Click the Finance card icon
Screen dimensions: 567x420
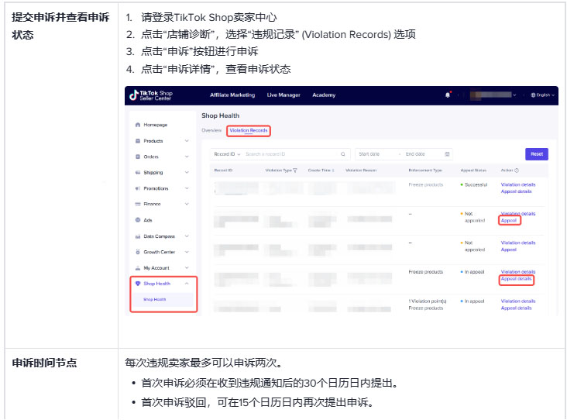tap(138, 204)
